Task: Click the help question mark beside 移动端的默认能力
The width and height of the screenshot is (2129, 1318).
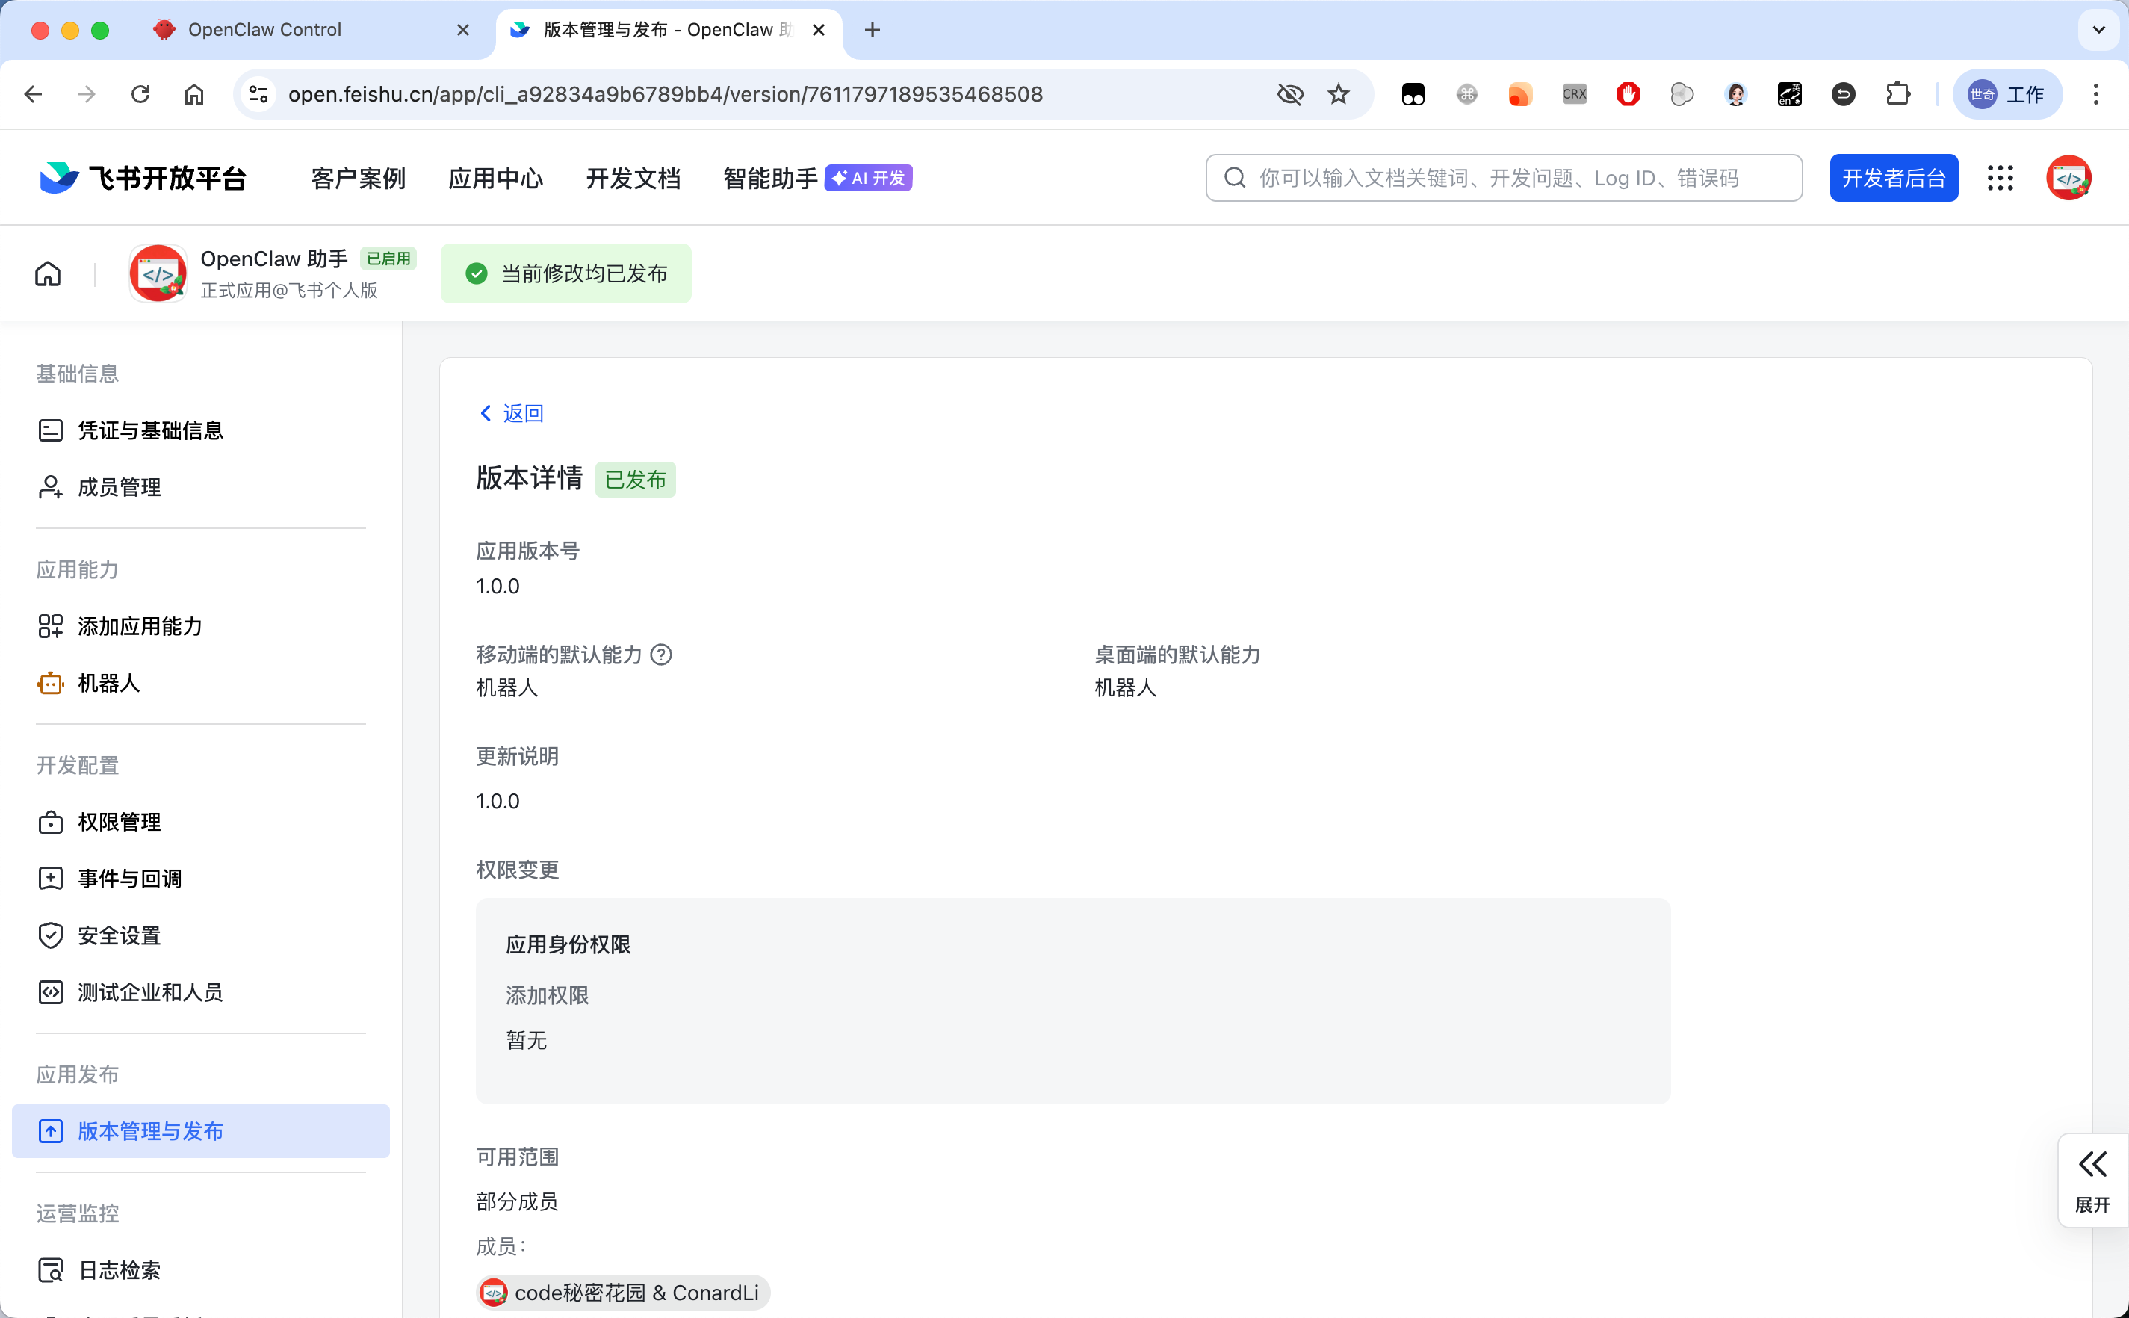Action: 663,655
